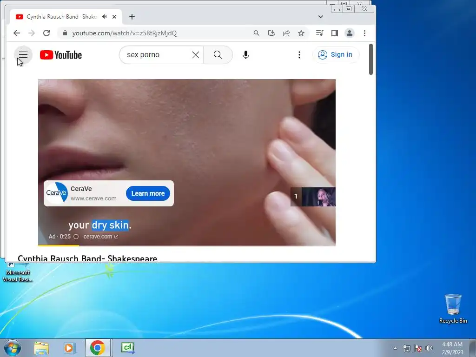This screenshot has height=357, width=476.
Task: Show hidden tray icons arrow
Action: [x=395, y=348]
